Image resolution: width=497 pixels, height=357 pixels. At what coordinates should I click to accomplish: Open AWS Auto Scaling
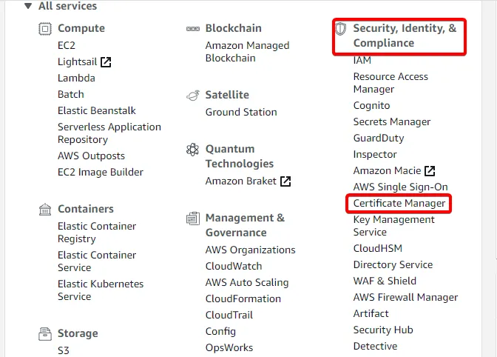pos(247,282)
